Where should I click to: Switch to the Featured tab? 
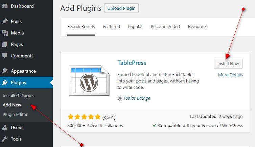[111, 26]
